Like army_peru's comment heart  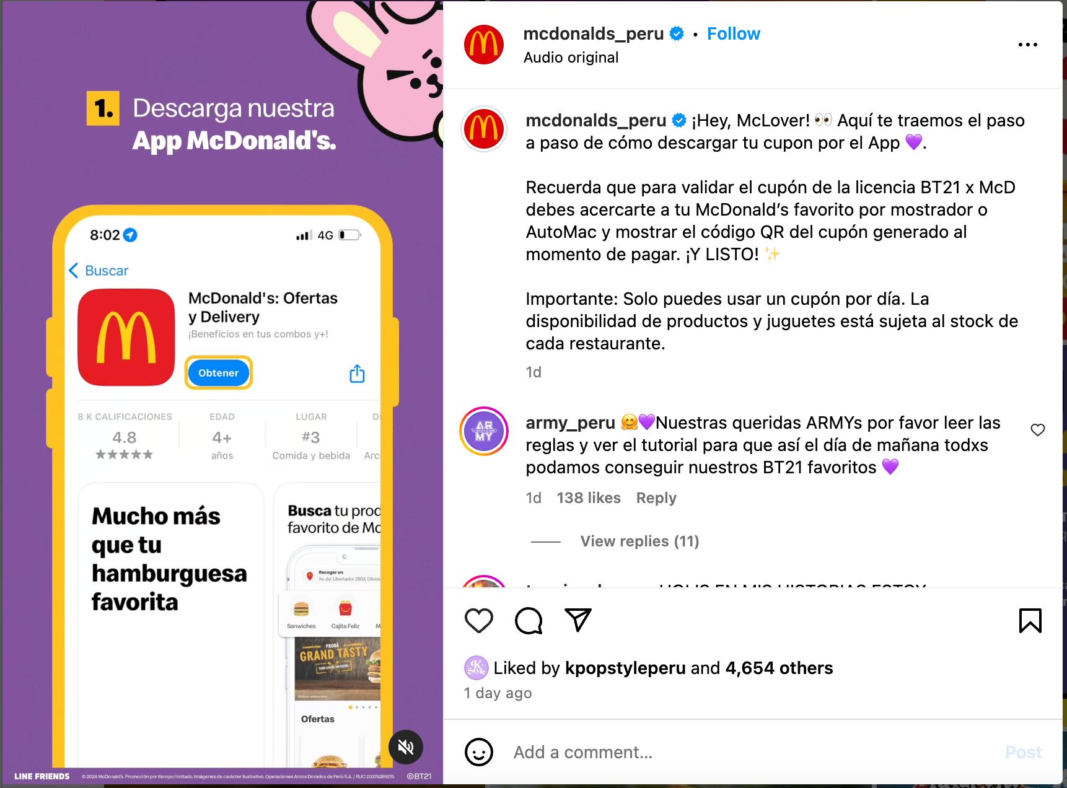click(1037, 430)
